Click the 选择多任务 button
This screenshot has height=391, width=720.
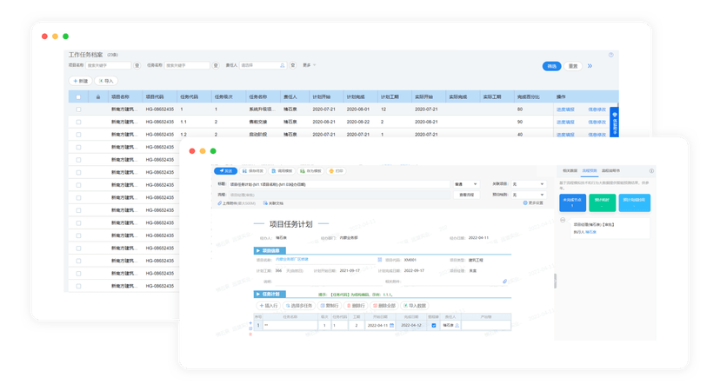299,306
